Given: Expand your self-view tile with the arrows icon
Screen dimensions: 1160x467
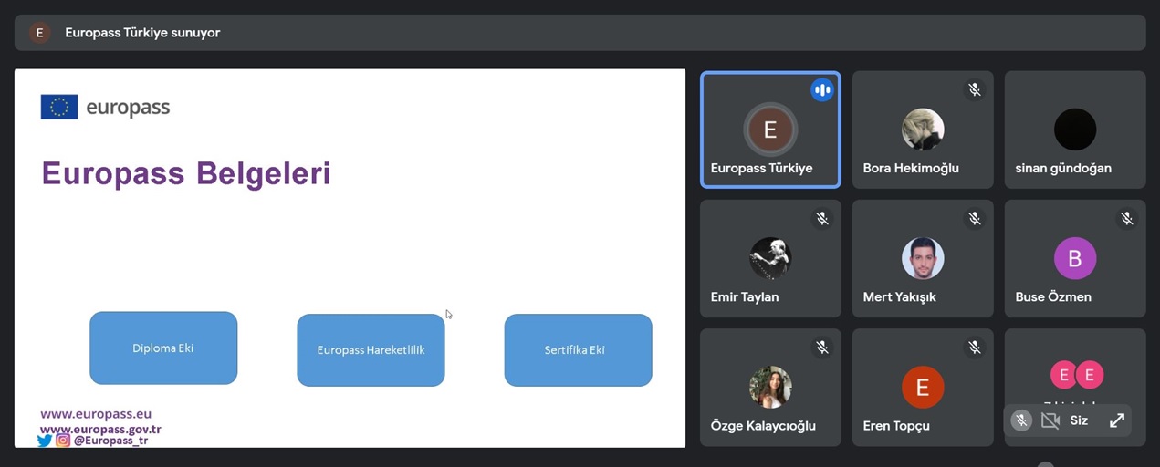Looking at the screenshot, I should click(1117, 420).
